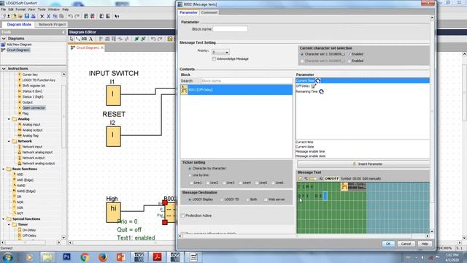The width and height of the screenshot is (467, 263).
Task: Tick the Acknowledge Message checkbox
Action: click(214, 58)
